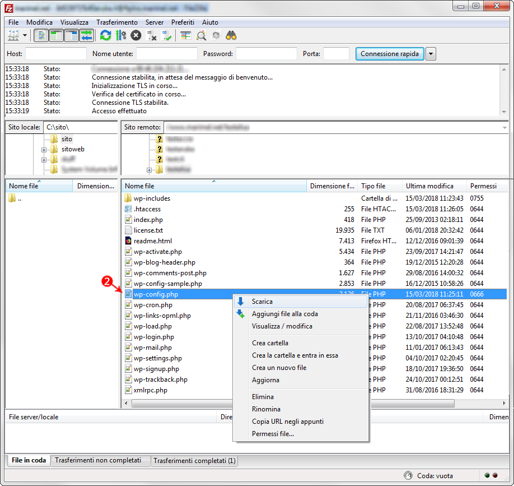
Task: Open the Trasferimento menu
Action: (116, 22)
